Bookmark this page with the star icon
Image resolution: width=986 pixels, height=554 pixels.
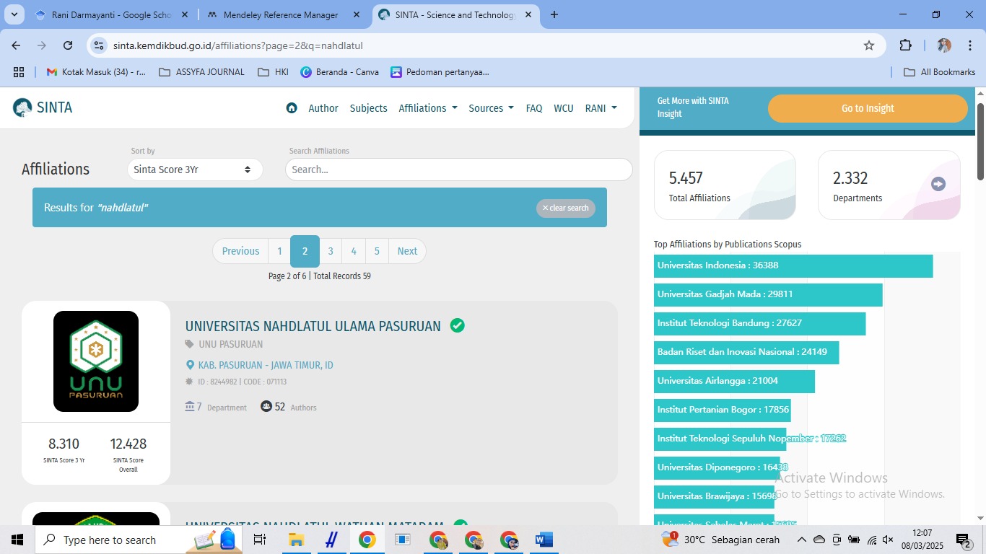coord(869,45)
